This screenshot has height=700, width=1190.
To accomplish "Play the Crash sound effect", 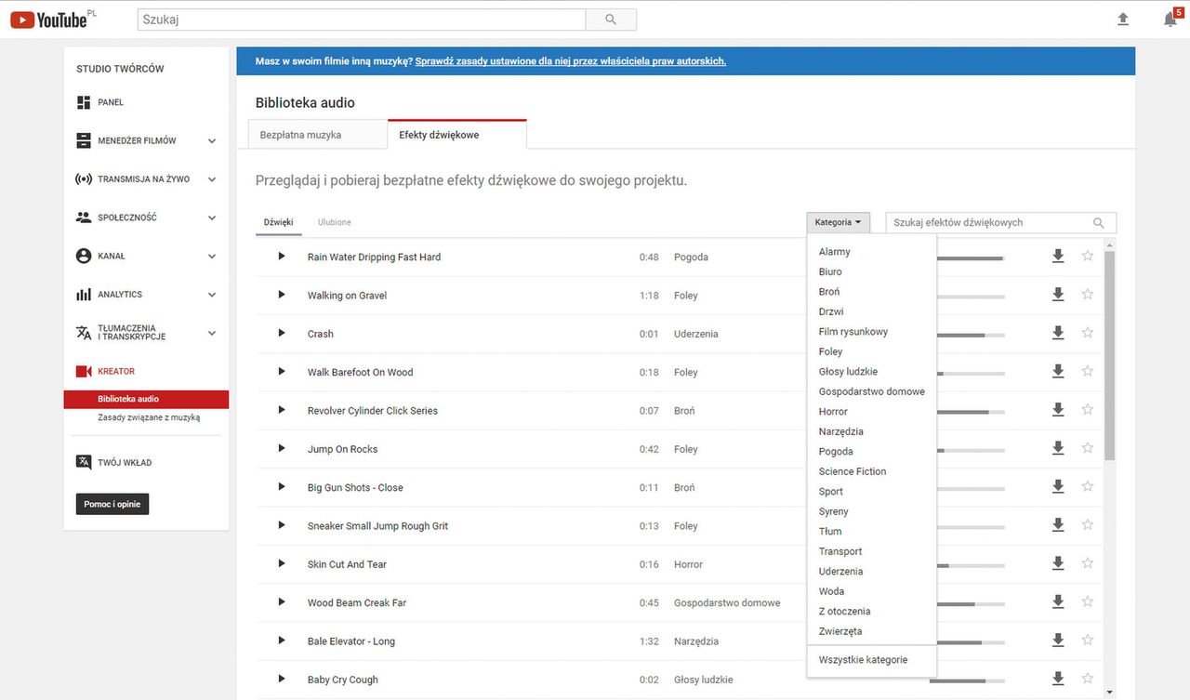I will (282, 333).
